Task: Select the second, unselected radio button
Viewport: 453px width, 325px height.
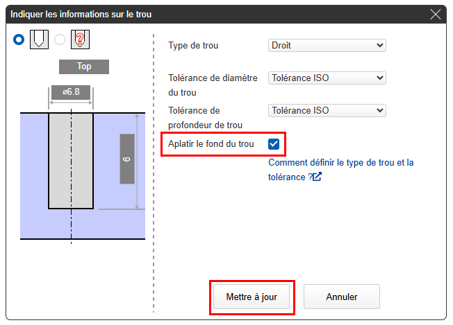Action: (x=60, y=40)
